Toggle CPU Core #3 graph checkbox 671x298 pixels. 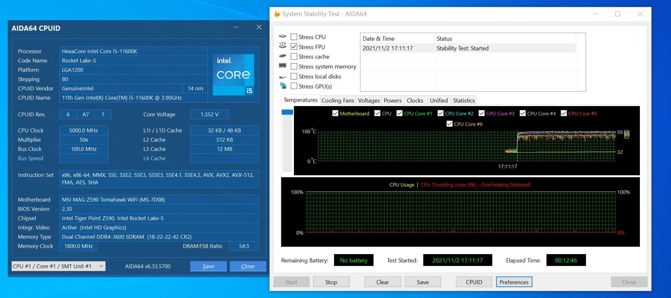point(482,113)
